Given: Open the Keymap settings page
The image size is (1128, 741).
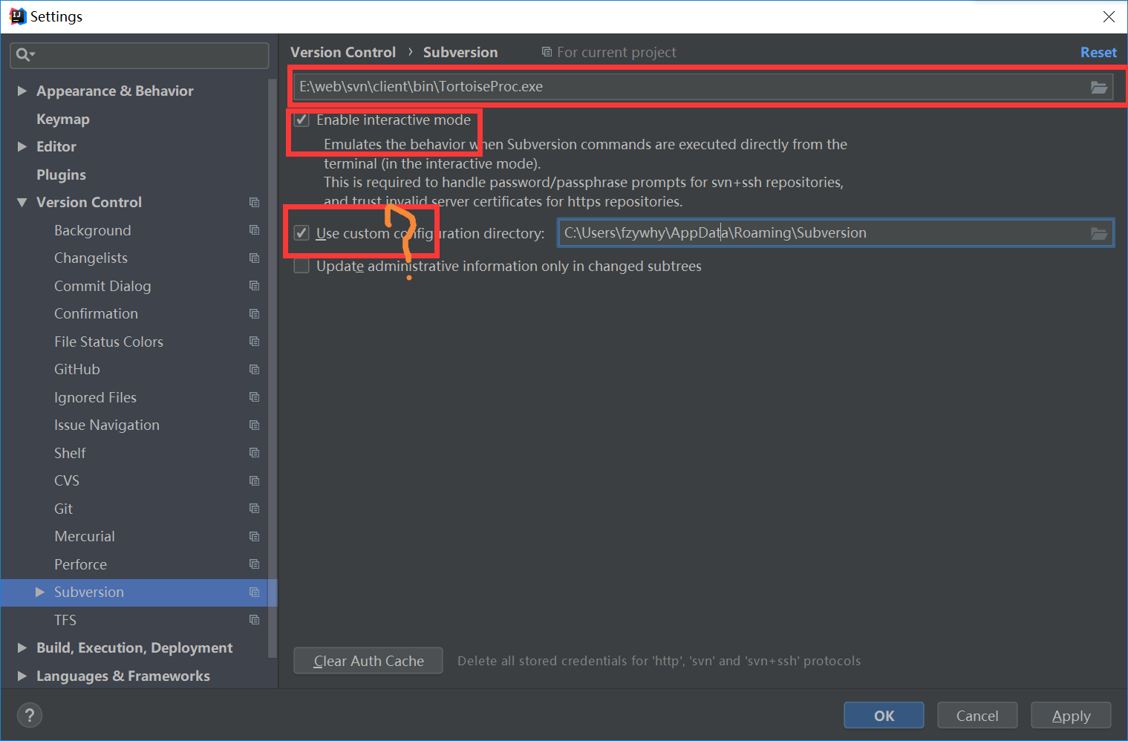Looking at the screenshot, I should pos(63,120).
